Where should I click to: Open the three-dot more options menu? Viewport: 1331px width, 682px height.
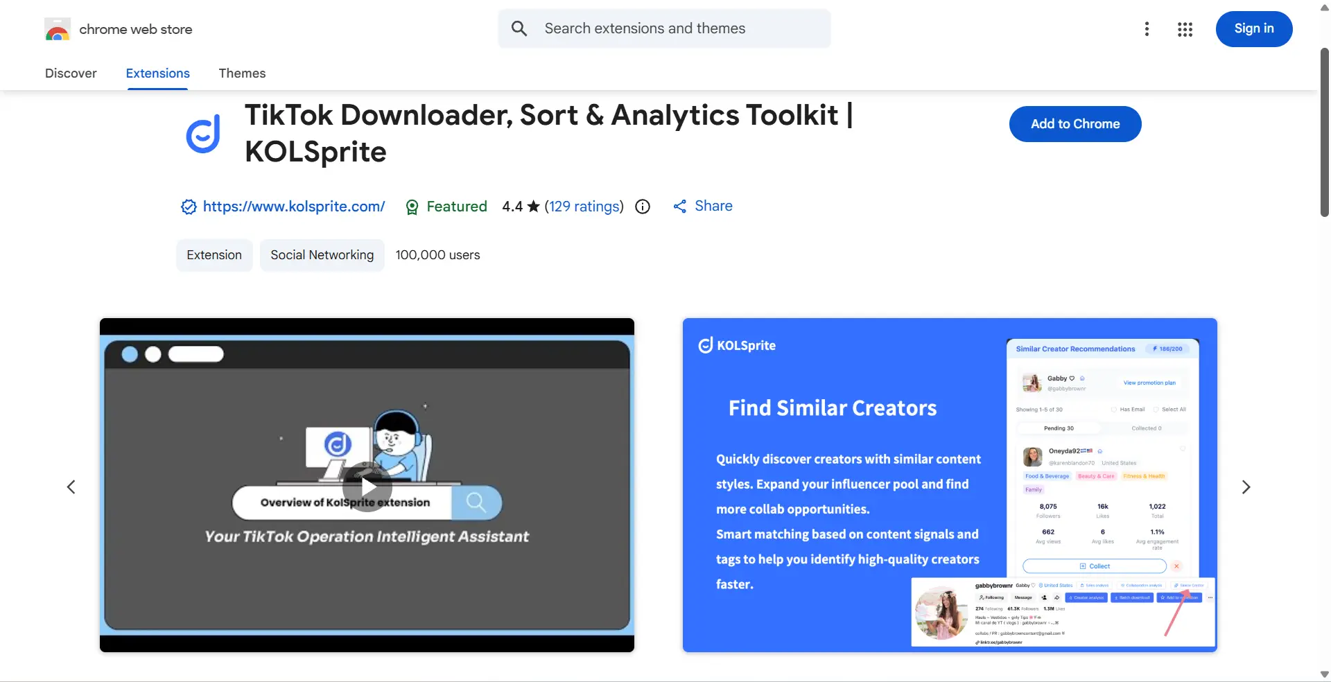1147,29
